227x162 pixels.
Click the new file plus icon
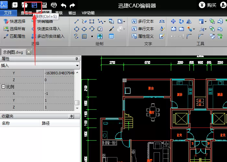coord(15,5)
